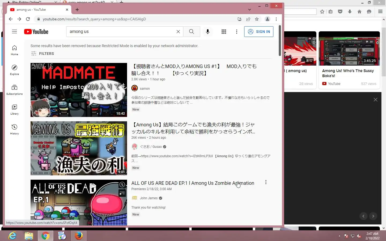Click the YouTube page vertical scrollbar
386x241 pixels.
pyautogui.click(x=280, y=41)
